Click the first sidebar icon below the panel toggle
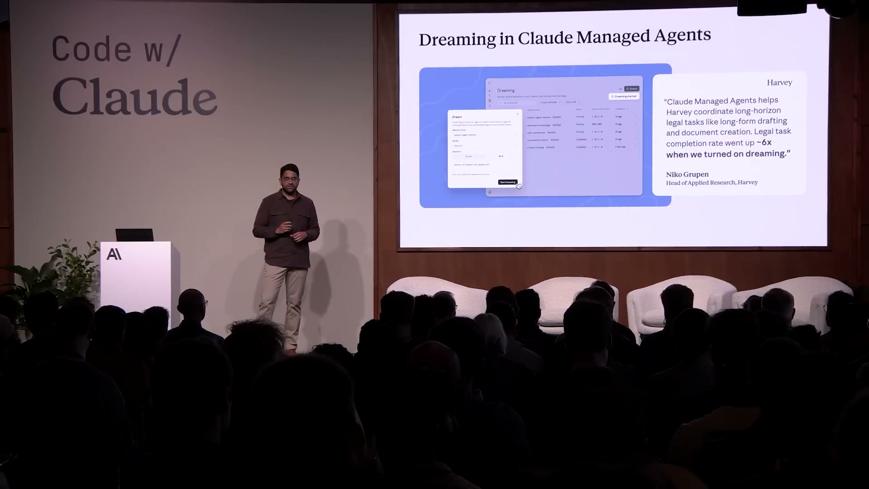The height and width of the screenshot is (489, 869). (x=490, y=91)
